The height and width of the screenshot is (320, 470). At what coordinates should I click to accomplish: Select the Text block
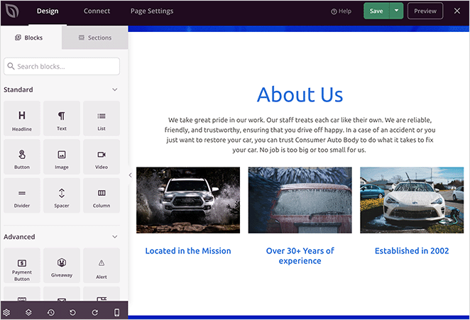coord(62,118)
